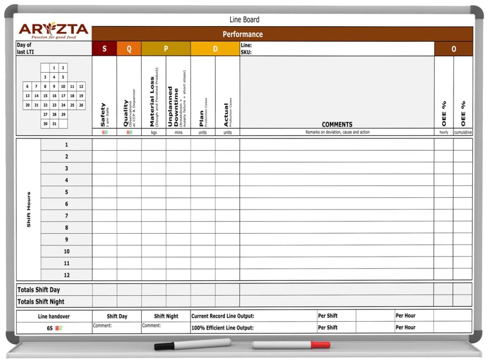Toggle the red/green indicator under Safety column
The image size is (488, 363).
click(x=104, y=132)
